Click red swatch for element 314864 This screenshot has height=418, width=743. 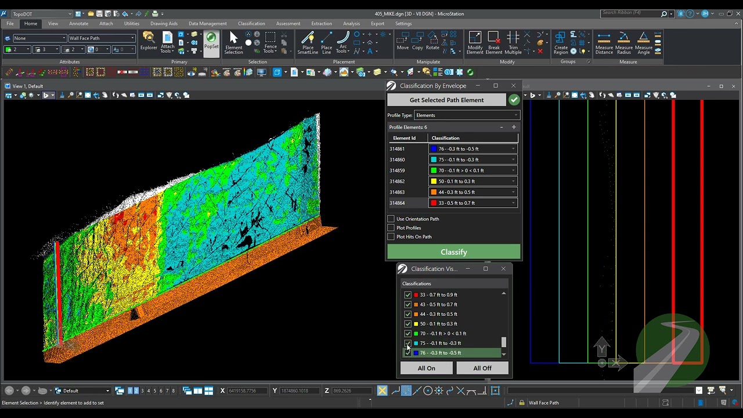point(434,203)
